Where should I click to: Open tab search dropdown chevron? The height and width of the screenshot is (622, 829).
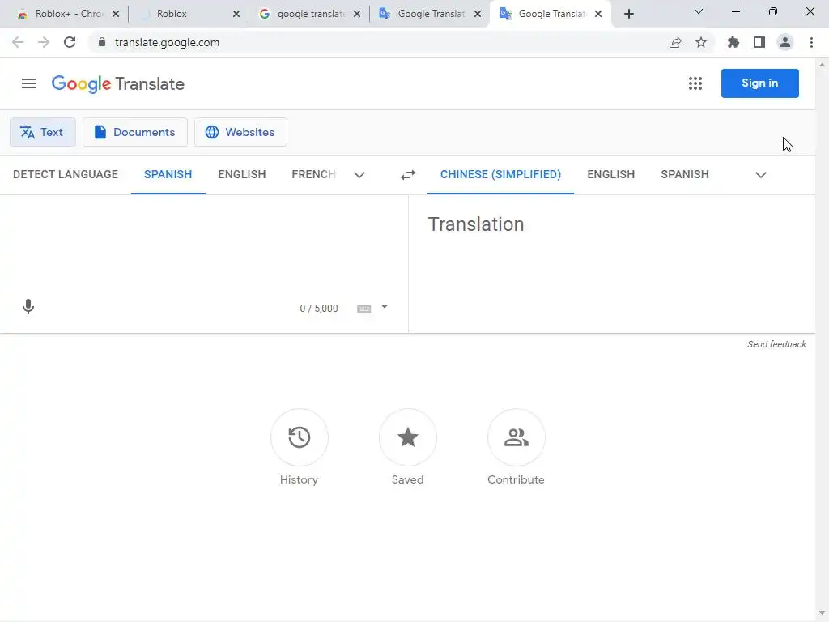click(x=699, y=11)
